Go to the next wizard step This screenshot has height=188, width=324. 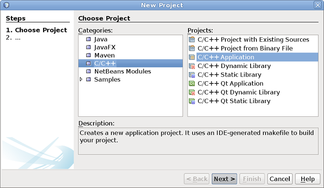click(x=225, y=179)
